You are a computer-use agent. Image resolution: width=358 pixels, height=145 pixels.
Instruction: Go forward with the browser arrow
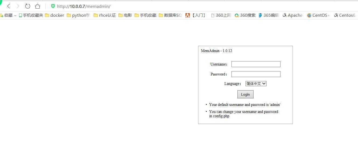point(18,6)
